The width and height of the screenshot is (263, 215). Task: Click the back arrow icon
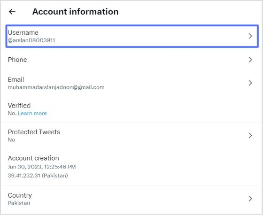[x=12, y=12]
